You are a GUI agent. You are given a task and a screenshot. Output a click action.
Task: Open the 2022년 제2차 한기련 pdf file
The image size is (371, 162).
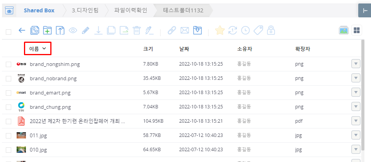click(77, 121)
